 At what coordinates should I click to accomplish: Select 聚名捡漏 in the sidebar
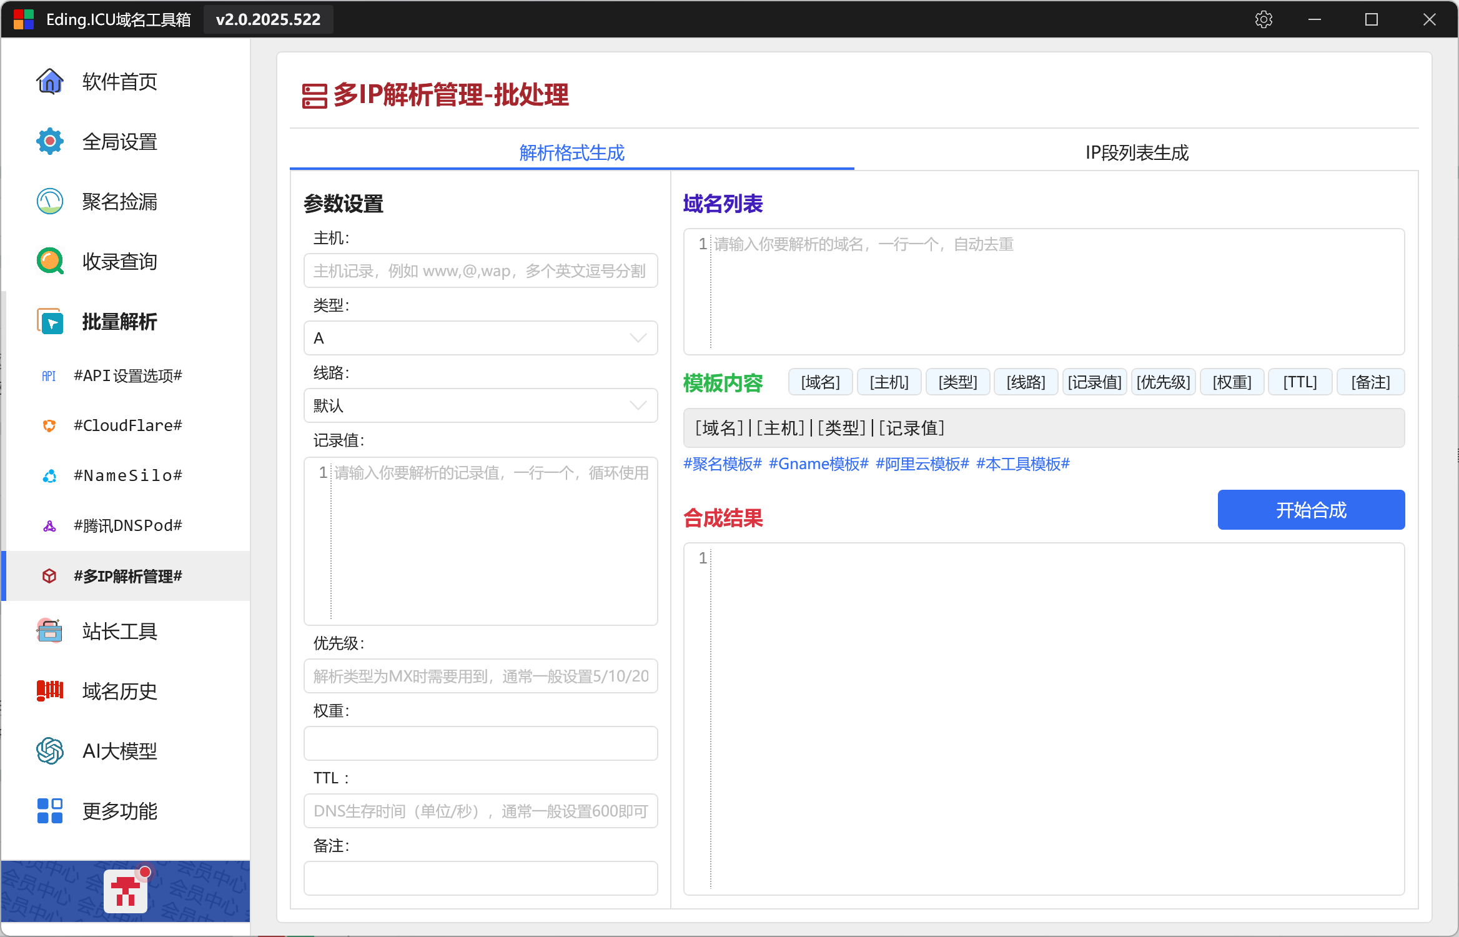[126, 201]
